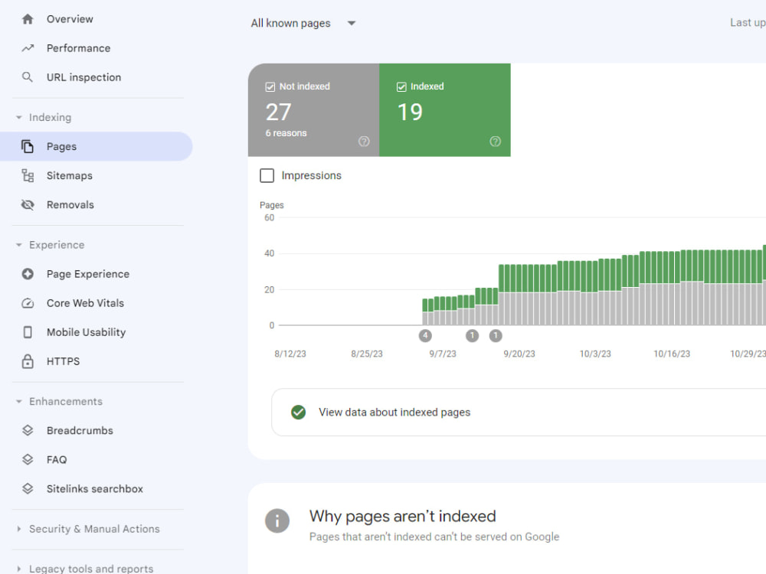The height and width of the screenshot is (574, 766).
Task: Click the 10/16/23 date label on chart
Action: point(673,354)
